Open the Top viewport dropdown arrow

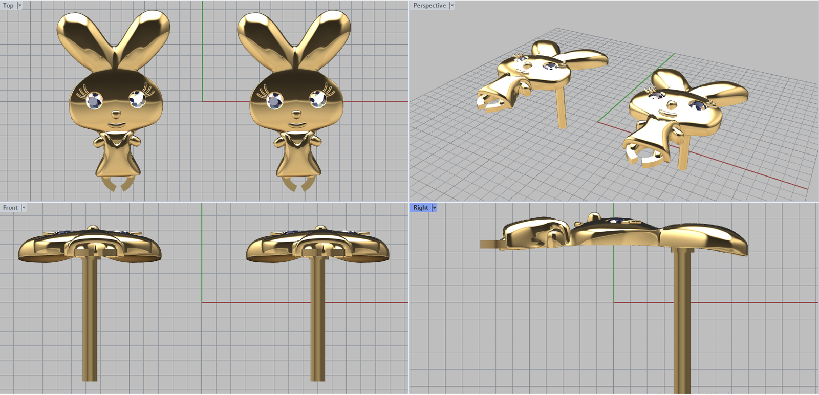[20, 6]
